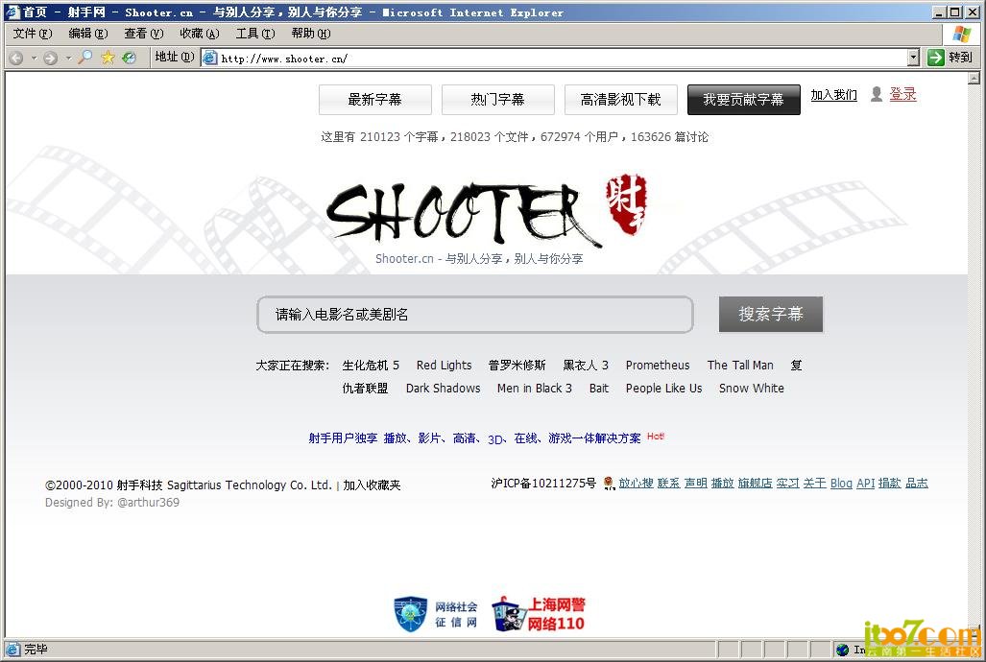Open the 查看(V) menu

pos(143,34)
